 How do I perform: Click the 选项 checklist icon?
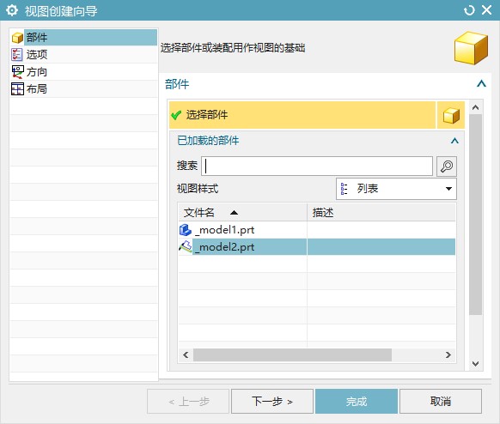pyautogui.click(x=17, y=54)
